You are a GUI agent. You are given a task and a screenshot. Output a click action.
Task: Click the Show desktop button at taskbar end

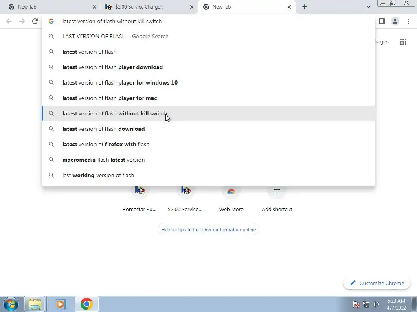click(414, 304)
